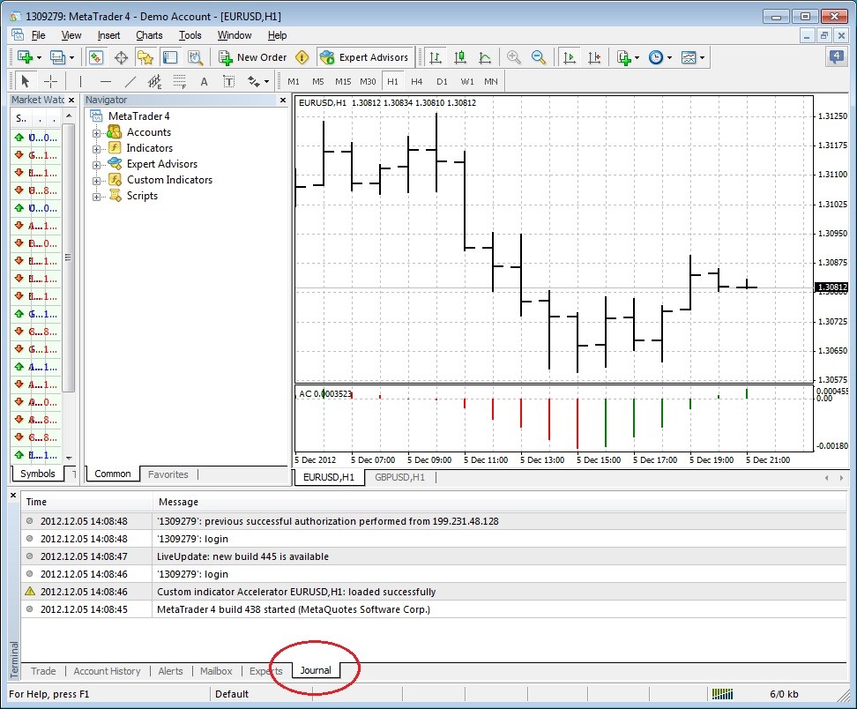Click the Market Watch vertical scrollbar
The image size is (857, 709).
coord(68,257)
